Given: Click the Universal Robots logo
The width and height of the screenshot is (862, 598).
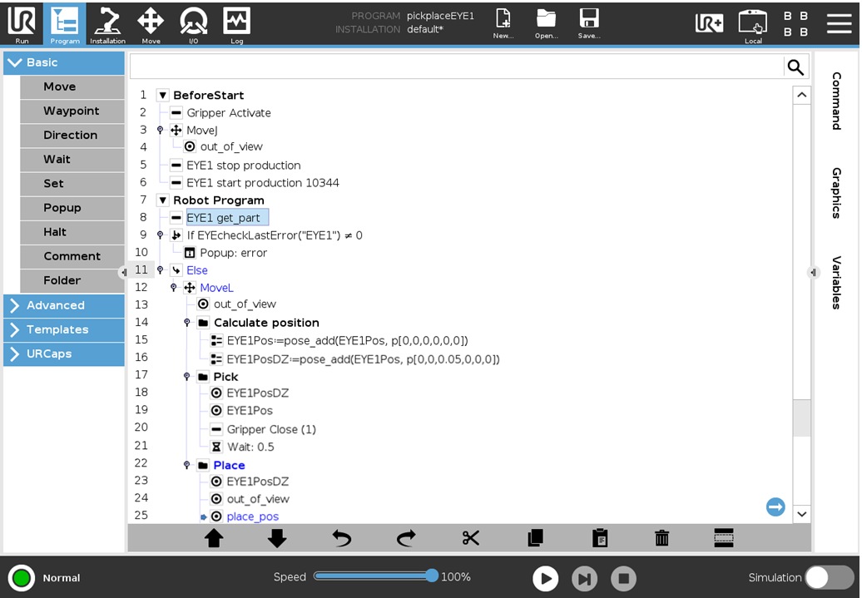Looking at the screenshot, I should [x=22, y=20].
